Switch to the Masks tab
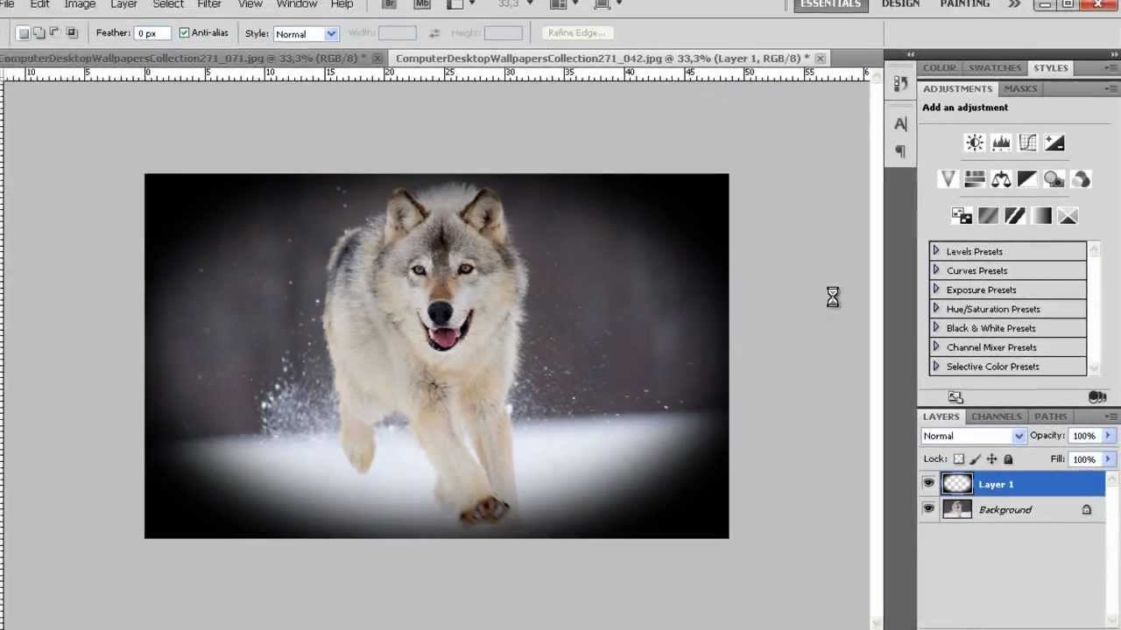1121x630 pixels. tap(1020, 88)
